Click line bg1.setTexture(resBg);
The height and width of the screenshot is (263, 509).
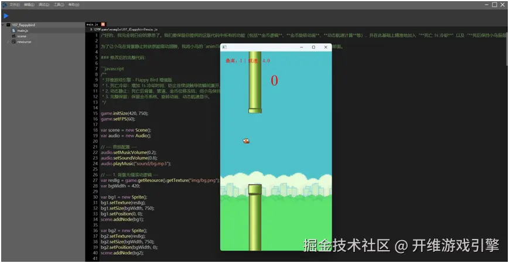coord(123,203)
